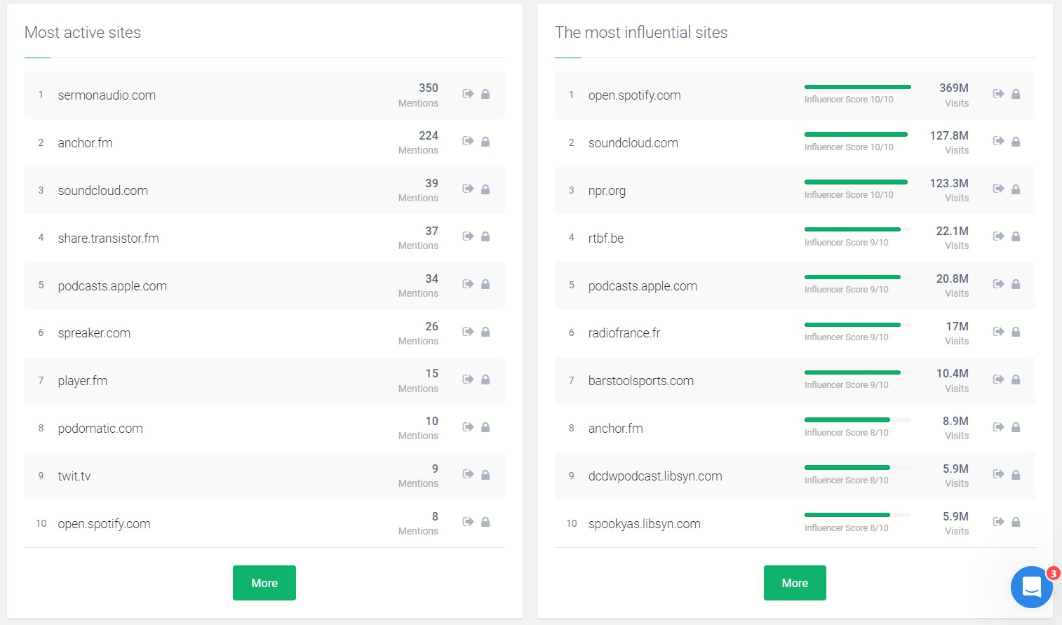Select podcasts.apple.com in the most influential sites
The image size is (1062, 625).
643,286
